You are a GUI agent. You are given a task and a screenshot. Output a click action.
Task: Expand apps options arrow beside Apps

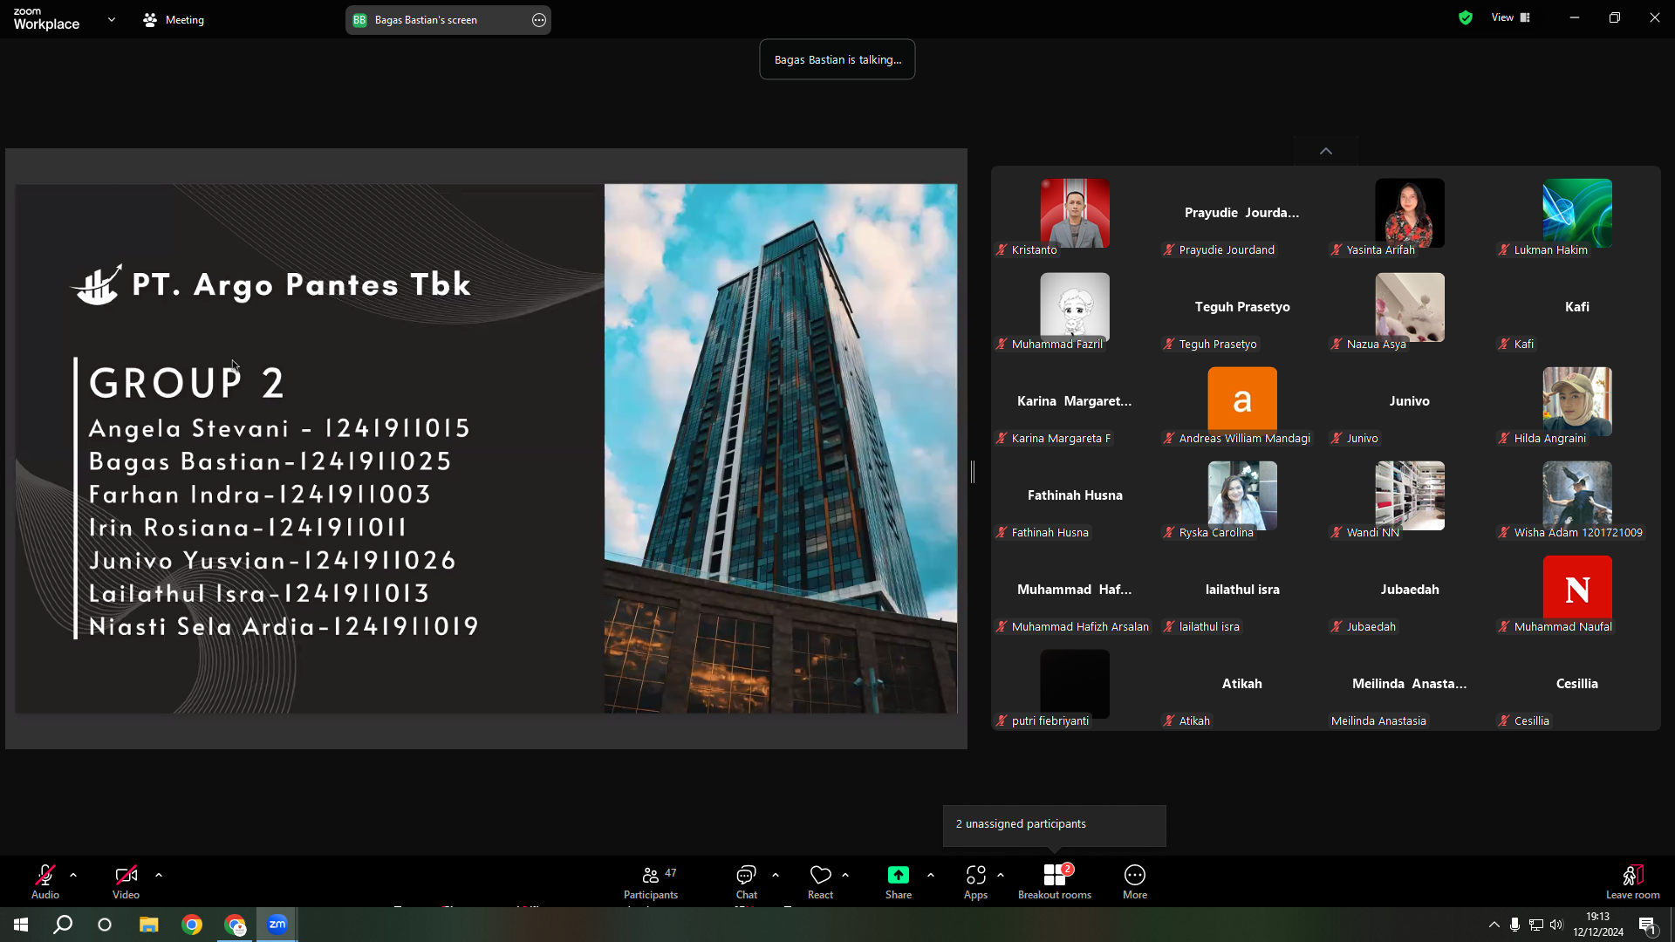point(1001,875)
